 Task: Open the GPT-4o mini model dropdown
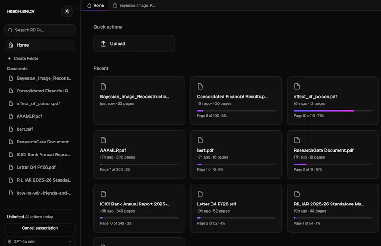[x=40, y=241]
